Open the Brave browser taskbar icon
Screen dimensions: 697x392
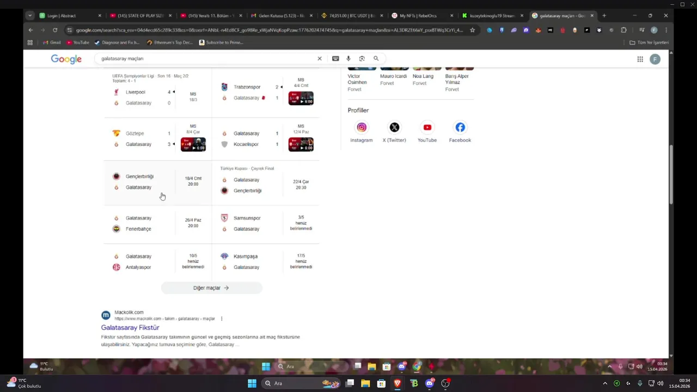pos(398,383)
